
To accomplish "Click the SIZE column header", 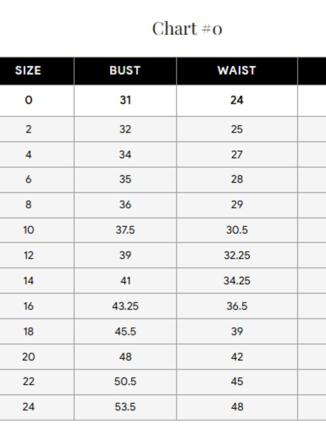I will 28,70.
